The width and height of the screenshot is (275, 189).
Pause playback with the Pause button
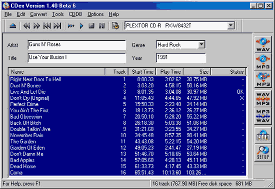101,26
